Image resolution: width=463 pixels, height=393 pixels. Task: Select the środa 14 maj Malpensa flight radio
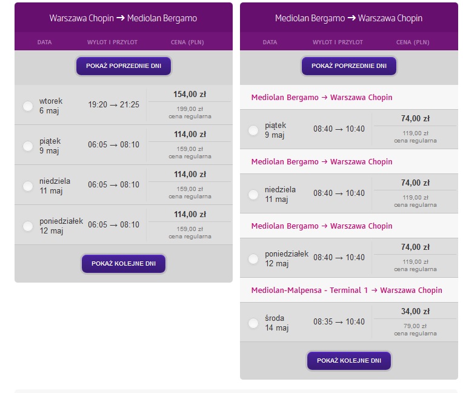253,323
